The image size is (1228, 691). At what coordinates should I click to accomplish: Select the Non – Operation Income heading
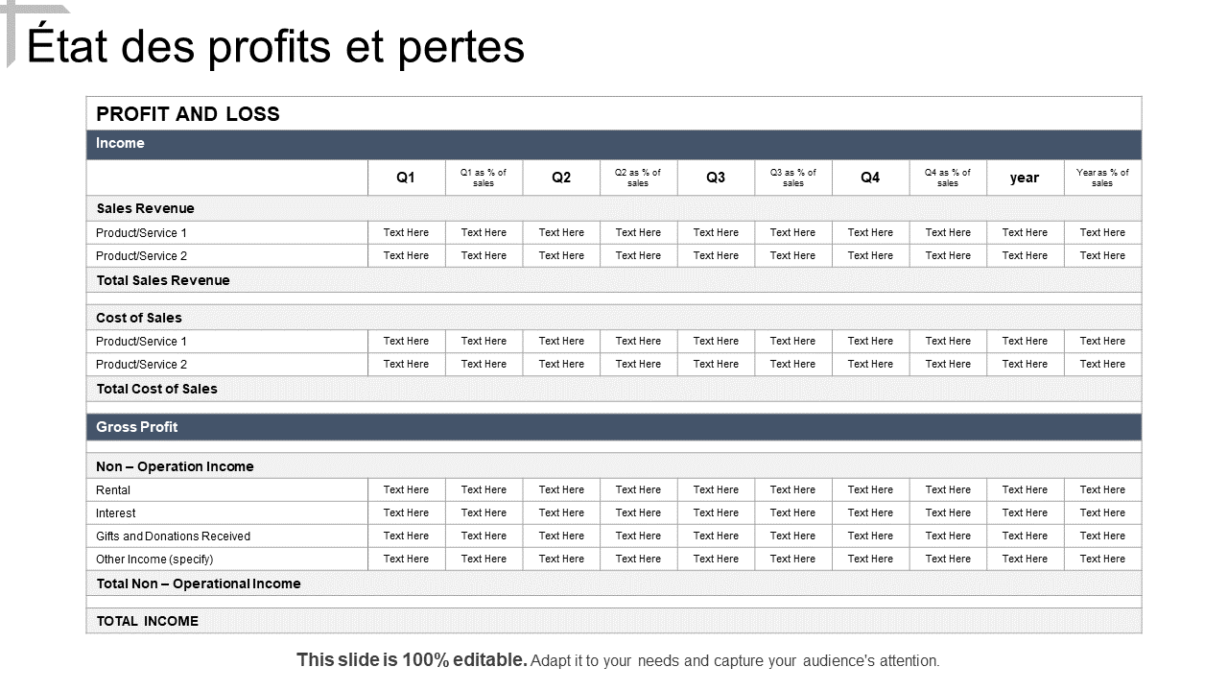175,466
